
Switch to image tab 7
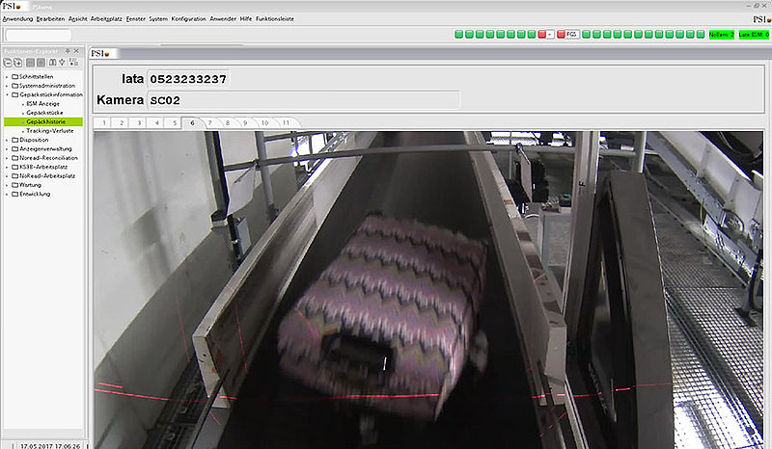[209, 123]
